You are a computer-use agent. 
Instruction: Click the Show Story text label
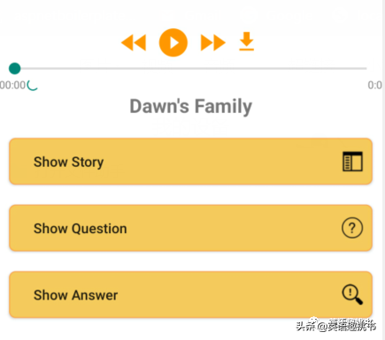[69, 162]
